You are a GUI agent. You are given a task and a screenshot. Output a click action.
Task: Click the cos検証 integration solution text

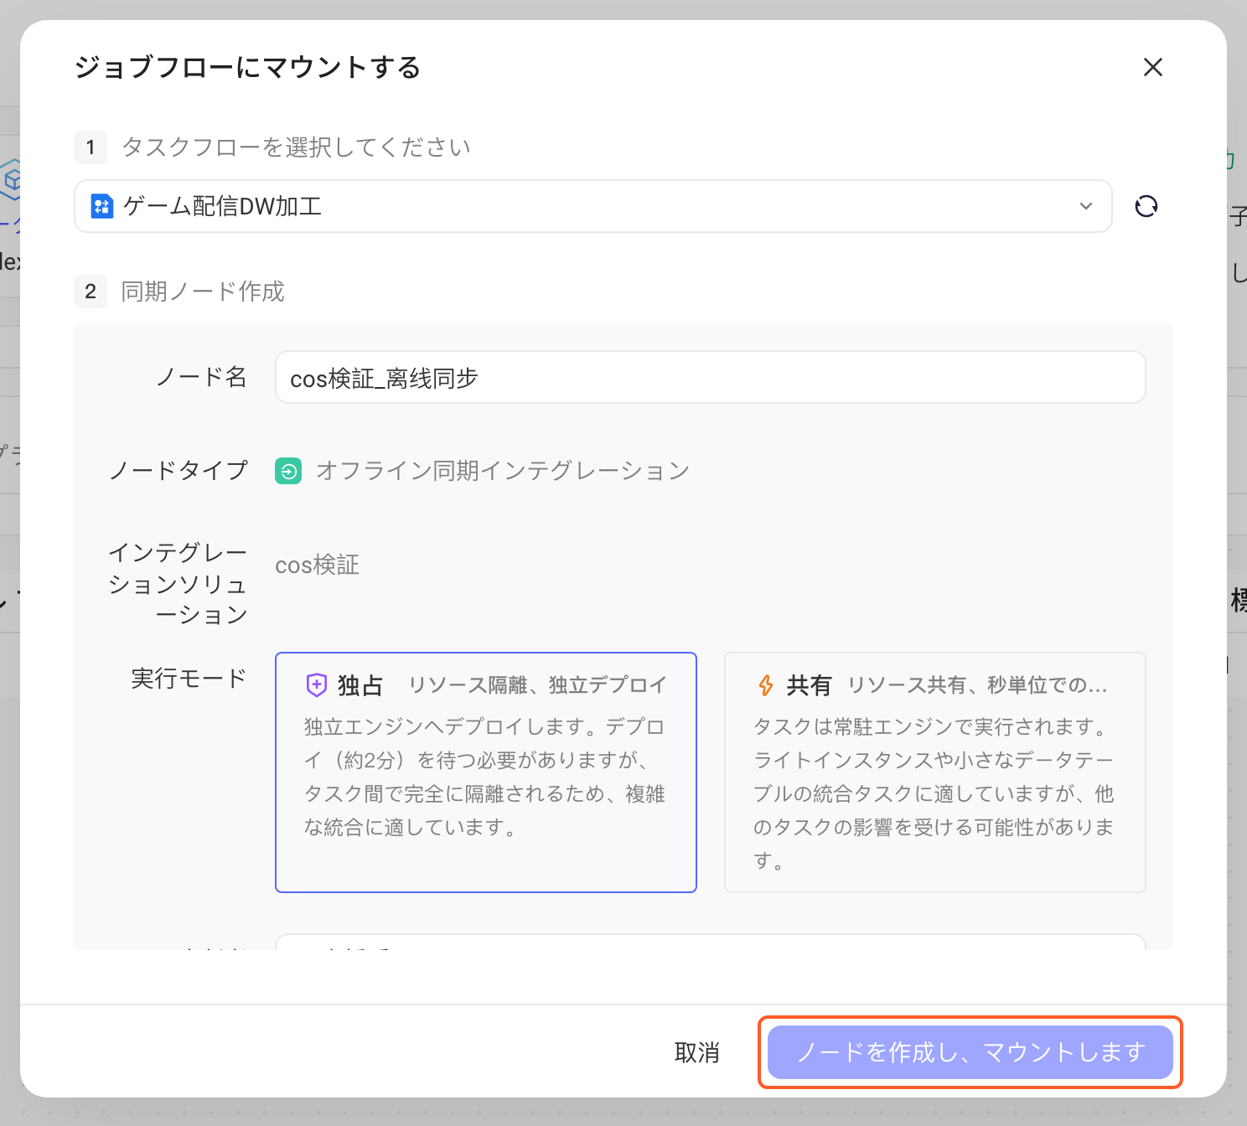[x=318, y=566]
